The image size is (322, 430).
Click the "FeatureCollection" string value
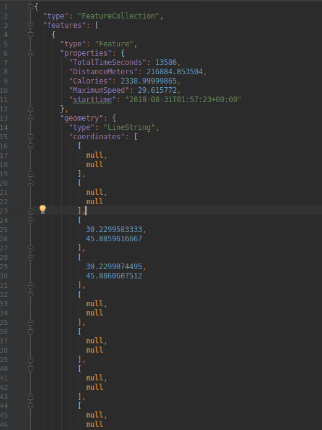119,16
